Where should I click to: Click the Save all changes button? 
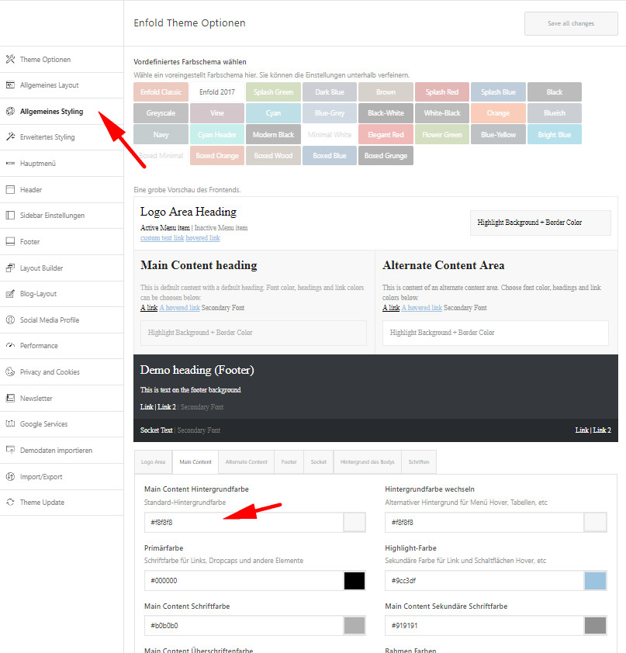[x=571, y=23]
